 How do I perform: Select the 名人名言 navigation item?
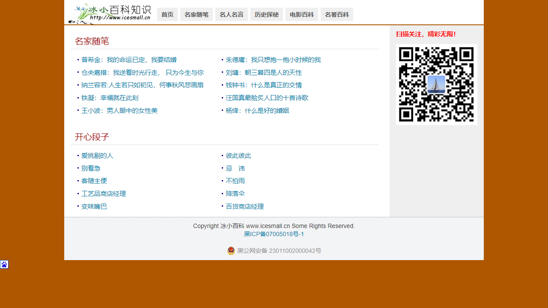pos(232,15)
